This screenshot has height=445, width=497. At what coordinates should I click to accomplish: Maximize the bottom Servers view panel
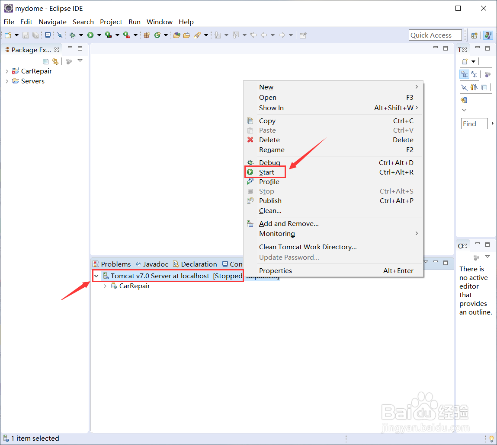(446, 262)
